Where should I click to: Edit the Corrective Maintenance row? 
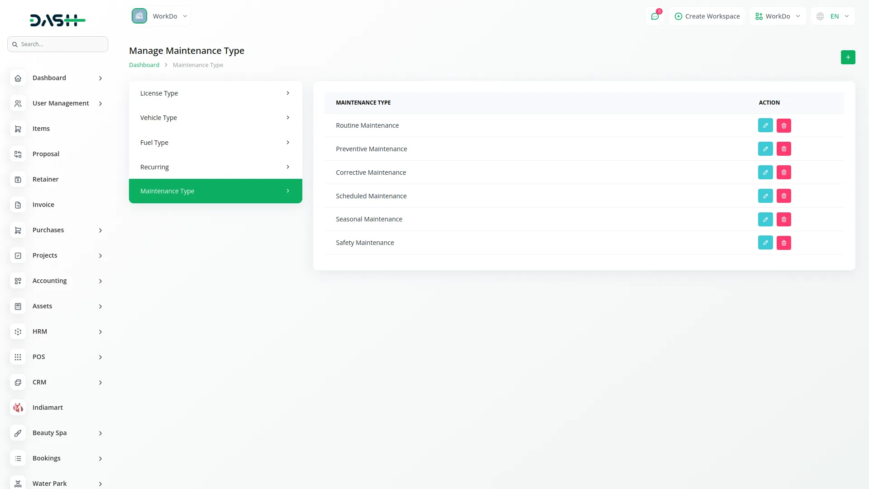765,173
